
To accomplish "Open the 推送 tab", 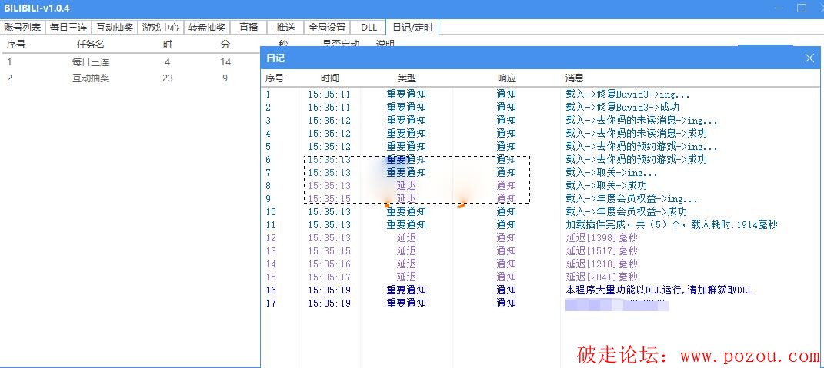I will click(x=285, y=28).
